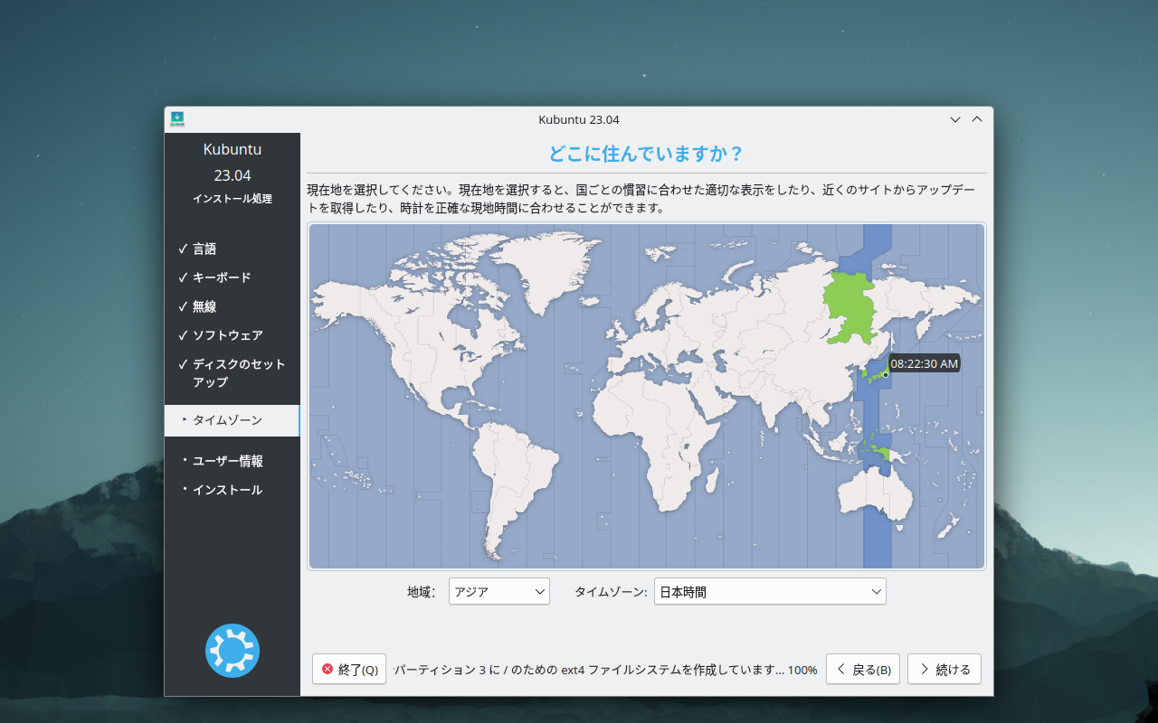1158x723 pixels.
Task: Click the red X icon on the 終了 button
Action: [x=327, y=669]
